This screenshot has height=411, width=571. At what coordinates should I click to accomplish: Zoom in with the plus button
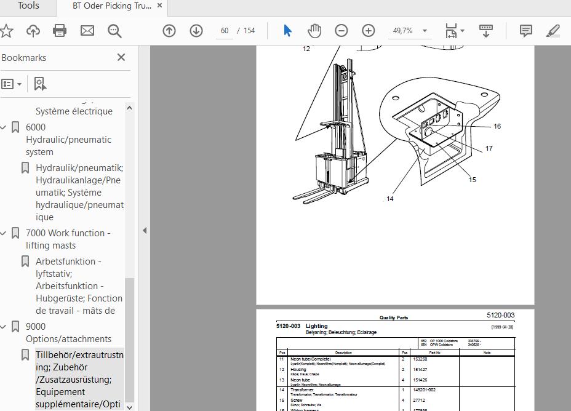click(x=368, y=31)
